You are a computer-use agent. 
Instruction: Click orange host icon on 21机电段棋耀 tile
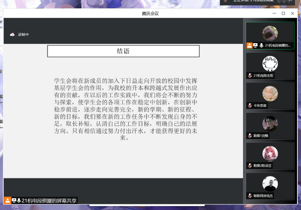pyautogui.click(x=249, y=46)
